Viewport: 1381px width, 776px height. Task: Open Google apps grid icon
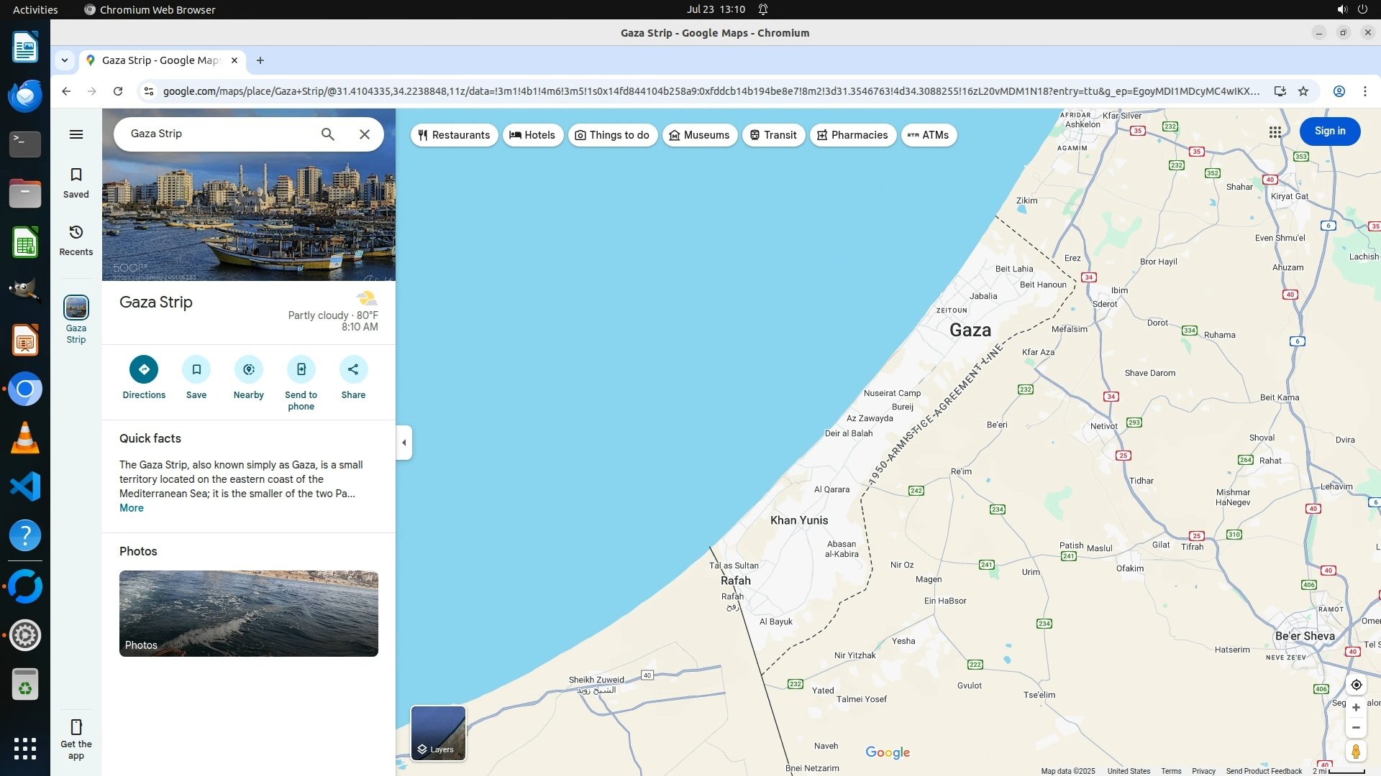[1275, 132]
